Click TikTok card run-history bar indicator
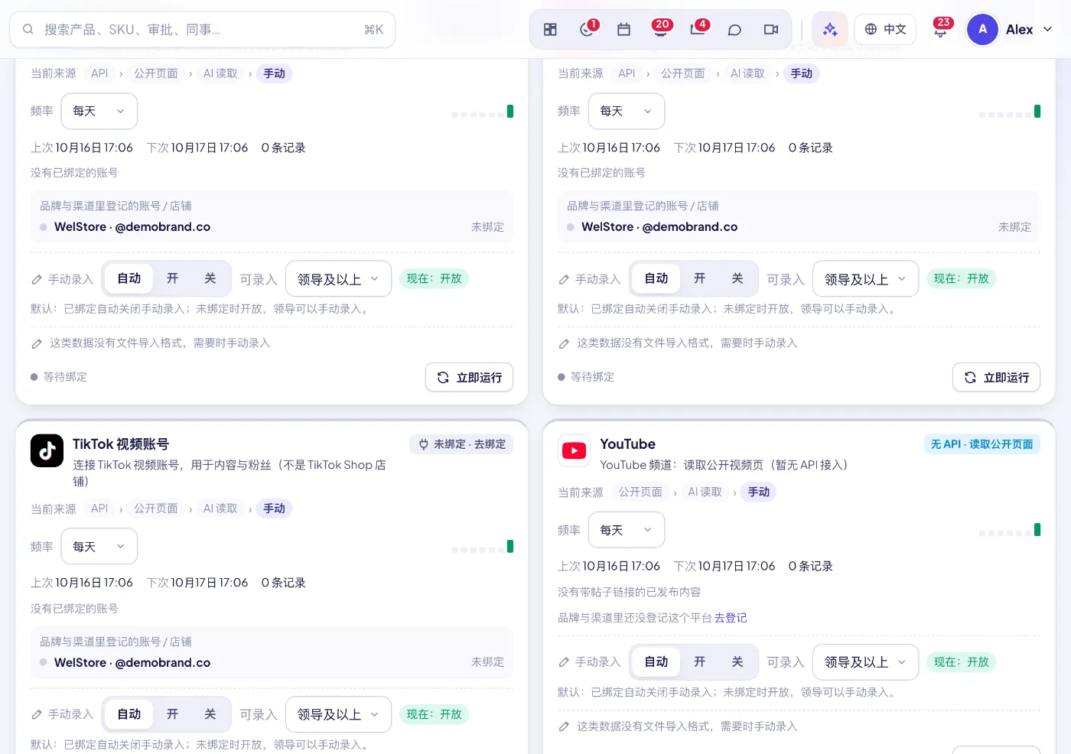 pyautogui.click(x=483, y=547)
